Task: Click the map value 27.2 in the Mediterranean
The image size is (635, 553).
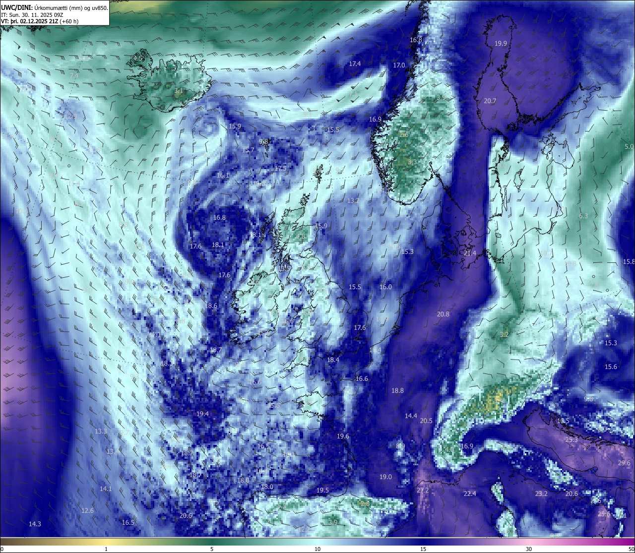Action: (x=423, y=491)
